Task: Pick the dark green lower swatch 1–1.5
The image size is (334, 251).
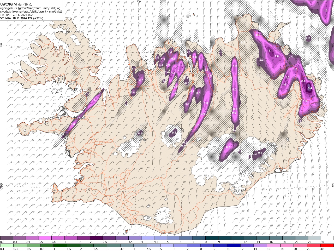Action: [60, 245]
